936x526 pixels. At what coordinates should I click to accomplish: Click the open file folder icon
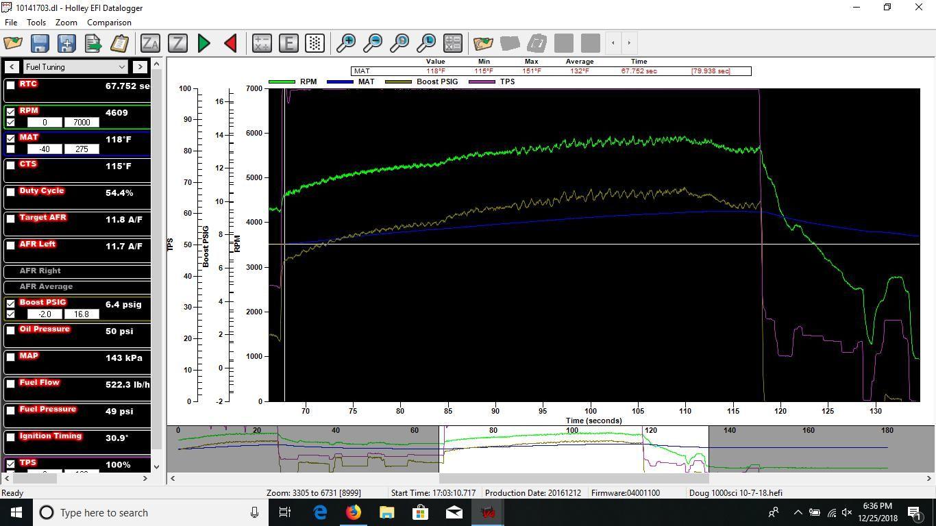pos(13,43)
